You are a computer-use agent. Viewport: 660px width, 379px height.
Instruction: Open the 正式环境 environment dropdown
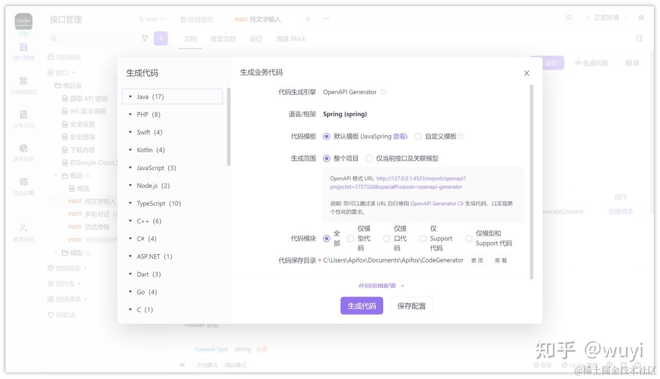coord(606,18)
